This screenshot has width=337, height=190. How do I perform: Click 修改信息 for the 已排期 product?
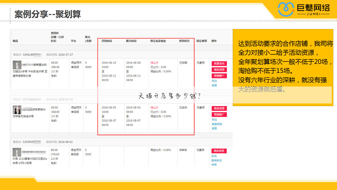tap(219, 70)
